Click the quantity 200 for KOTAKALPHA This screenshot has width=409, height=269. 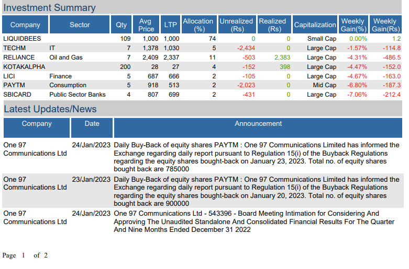126,67
